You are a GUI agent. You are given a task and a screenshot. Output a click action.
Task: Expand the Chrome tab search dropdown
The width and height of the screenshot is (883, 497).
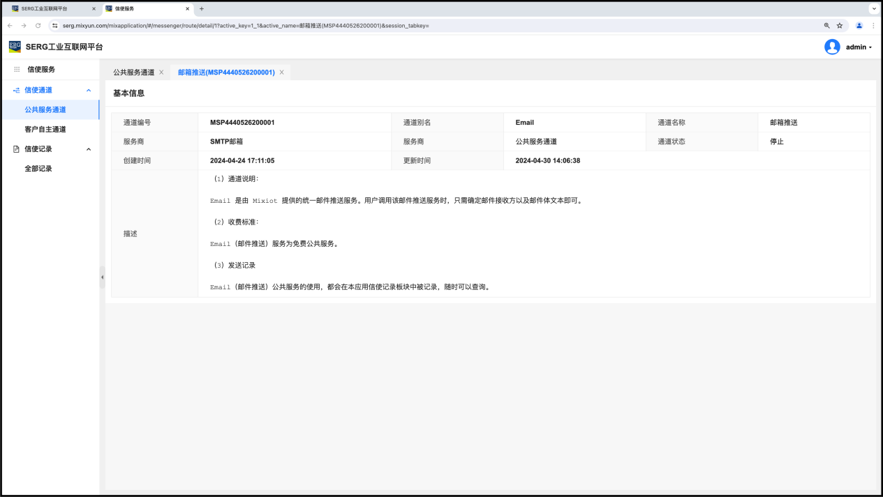coord(873,8)
